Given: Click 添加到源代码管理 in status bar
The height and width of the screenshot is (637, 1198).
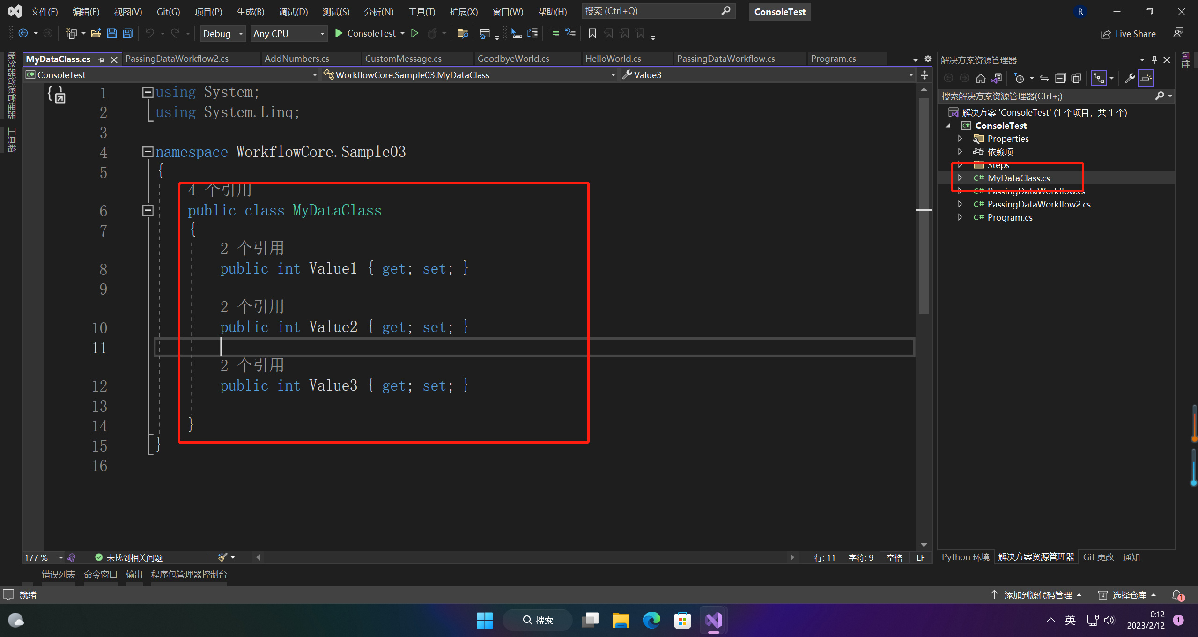Looking at the screenshot, I should pos(1037,595).
